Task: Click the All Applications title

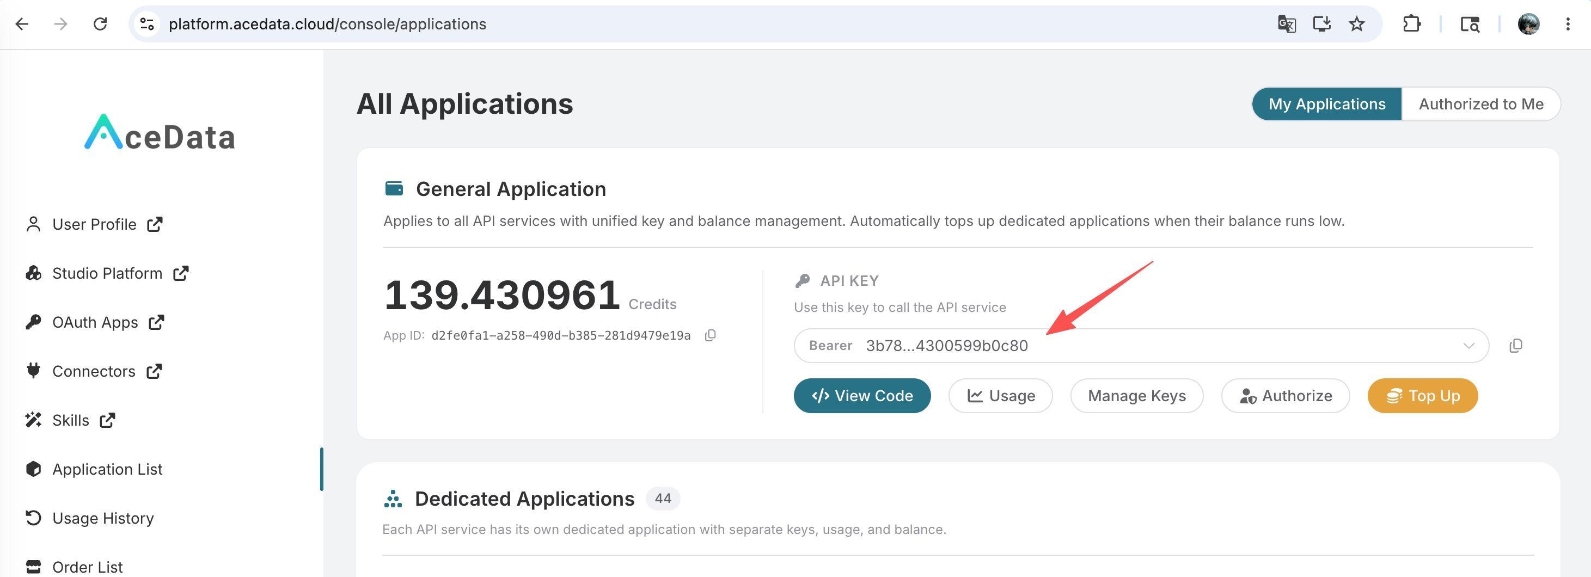Action: click(x=465, y=104)
